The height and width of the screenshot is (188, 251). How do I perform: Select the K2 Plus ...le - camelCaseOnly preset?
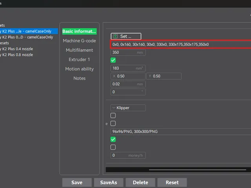click(x=29, y=31)
